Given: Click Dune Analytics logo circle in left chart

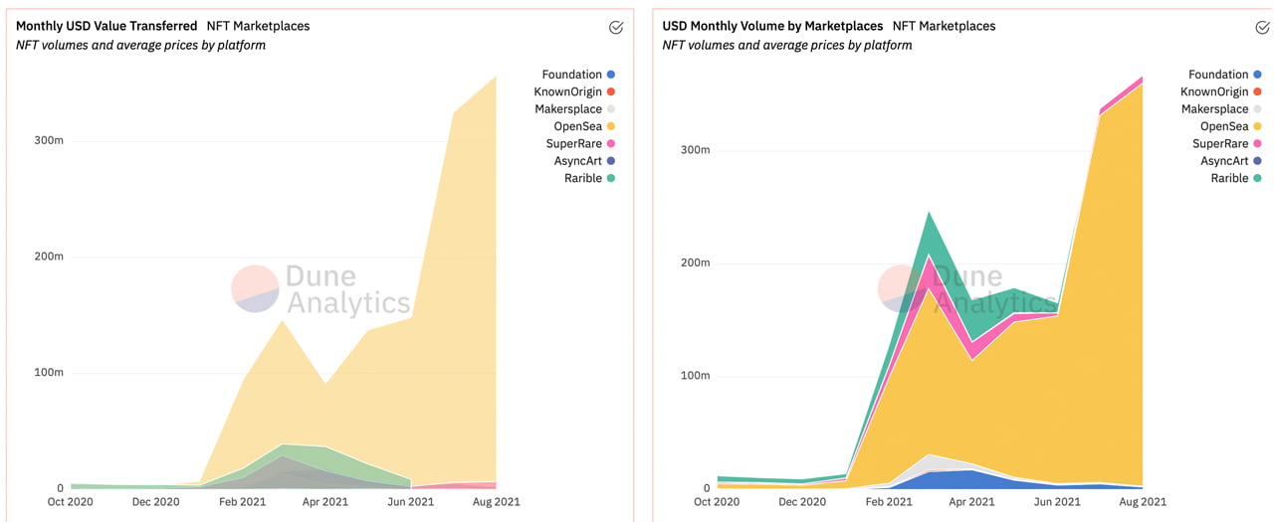Looking at the screenshot, I should (255, 289).
